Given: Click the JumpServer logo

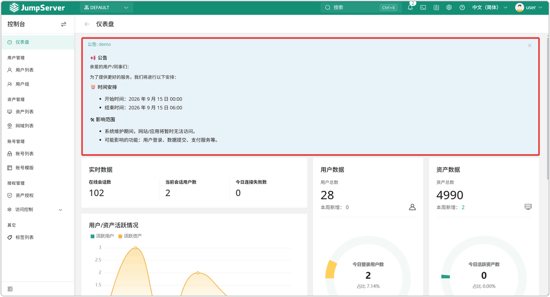Looking at the screenshot, I should click(x=37, y=8).
